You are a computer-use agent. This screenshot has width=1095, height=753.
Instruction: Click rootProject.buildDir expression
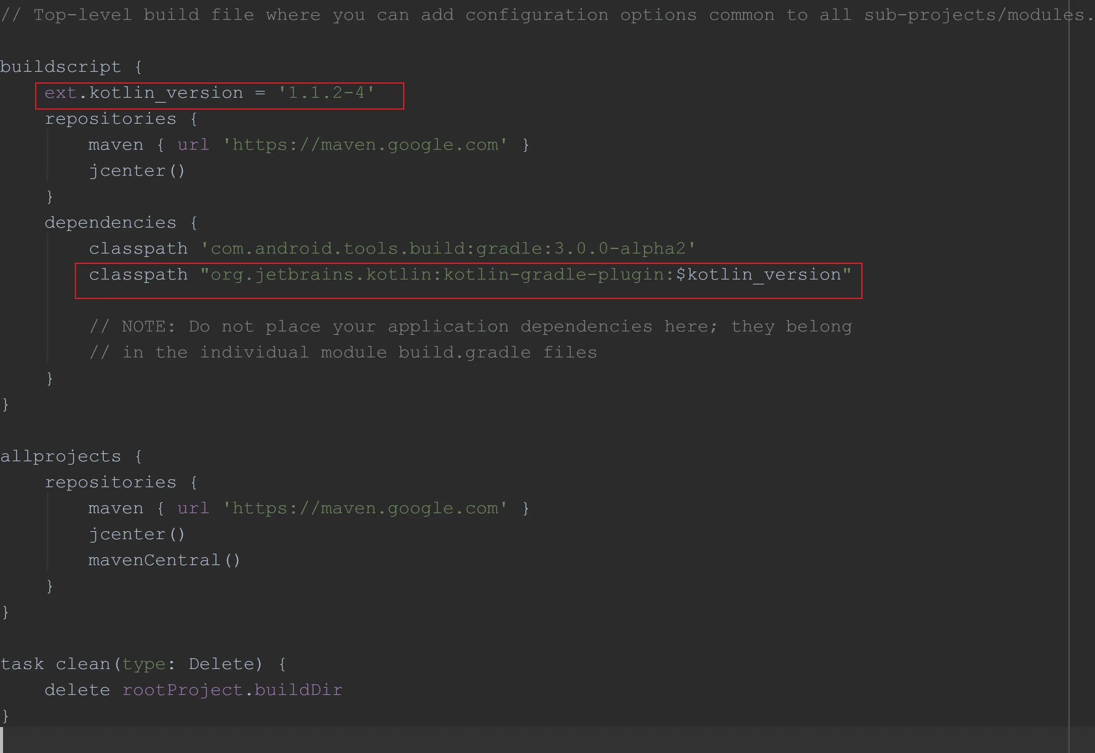tap(232, 690)
